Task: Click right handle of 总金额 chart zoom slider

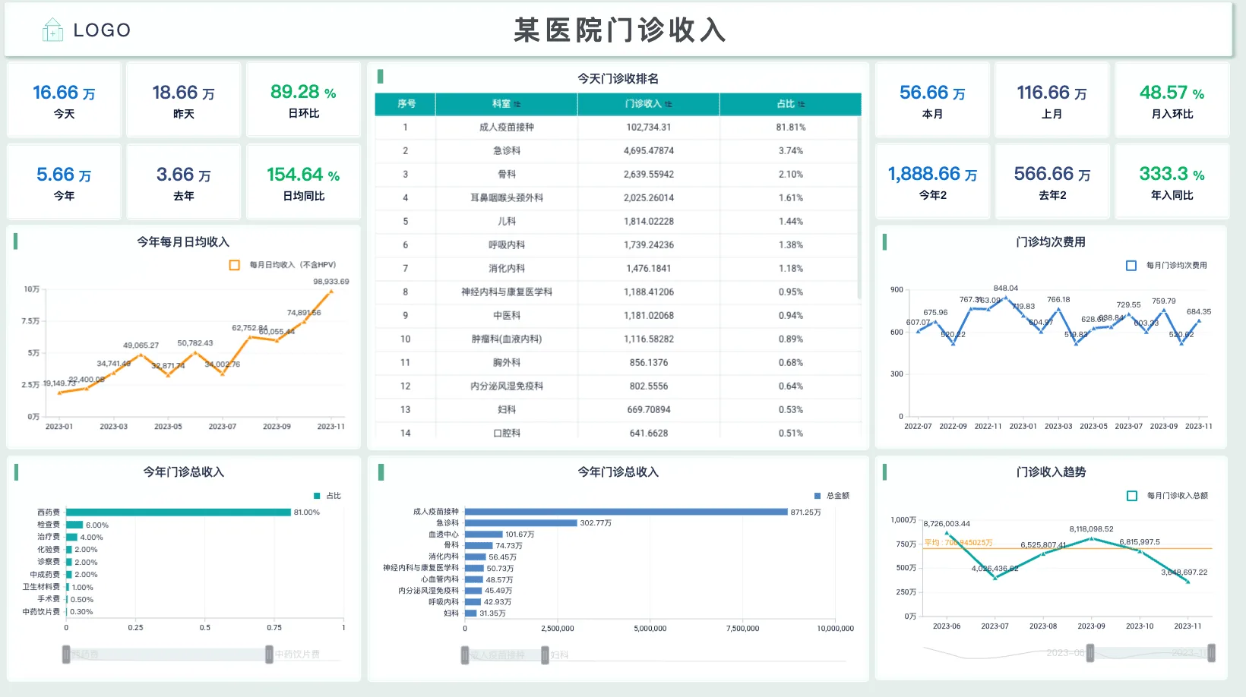Action: click(x=545, y=654)
